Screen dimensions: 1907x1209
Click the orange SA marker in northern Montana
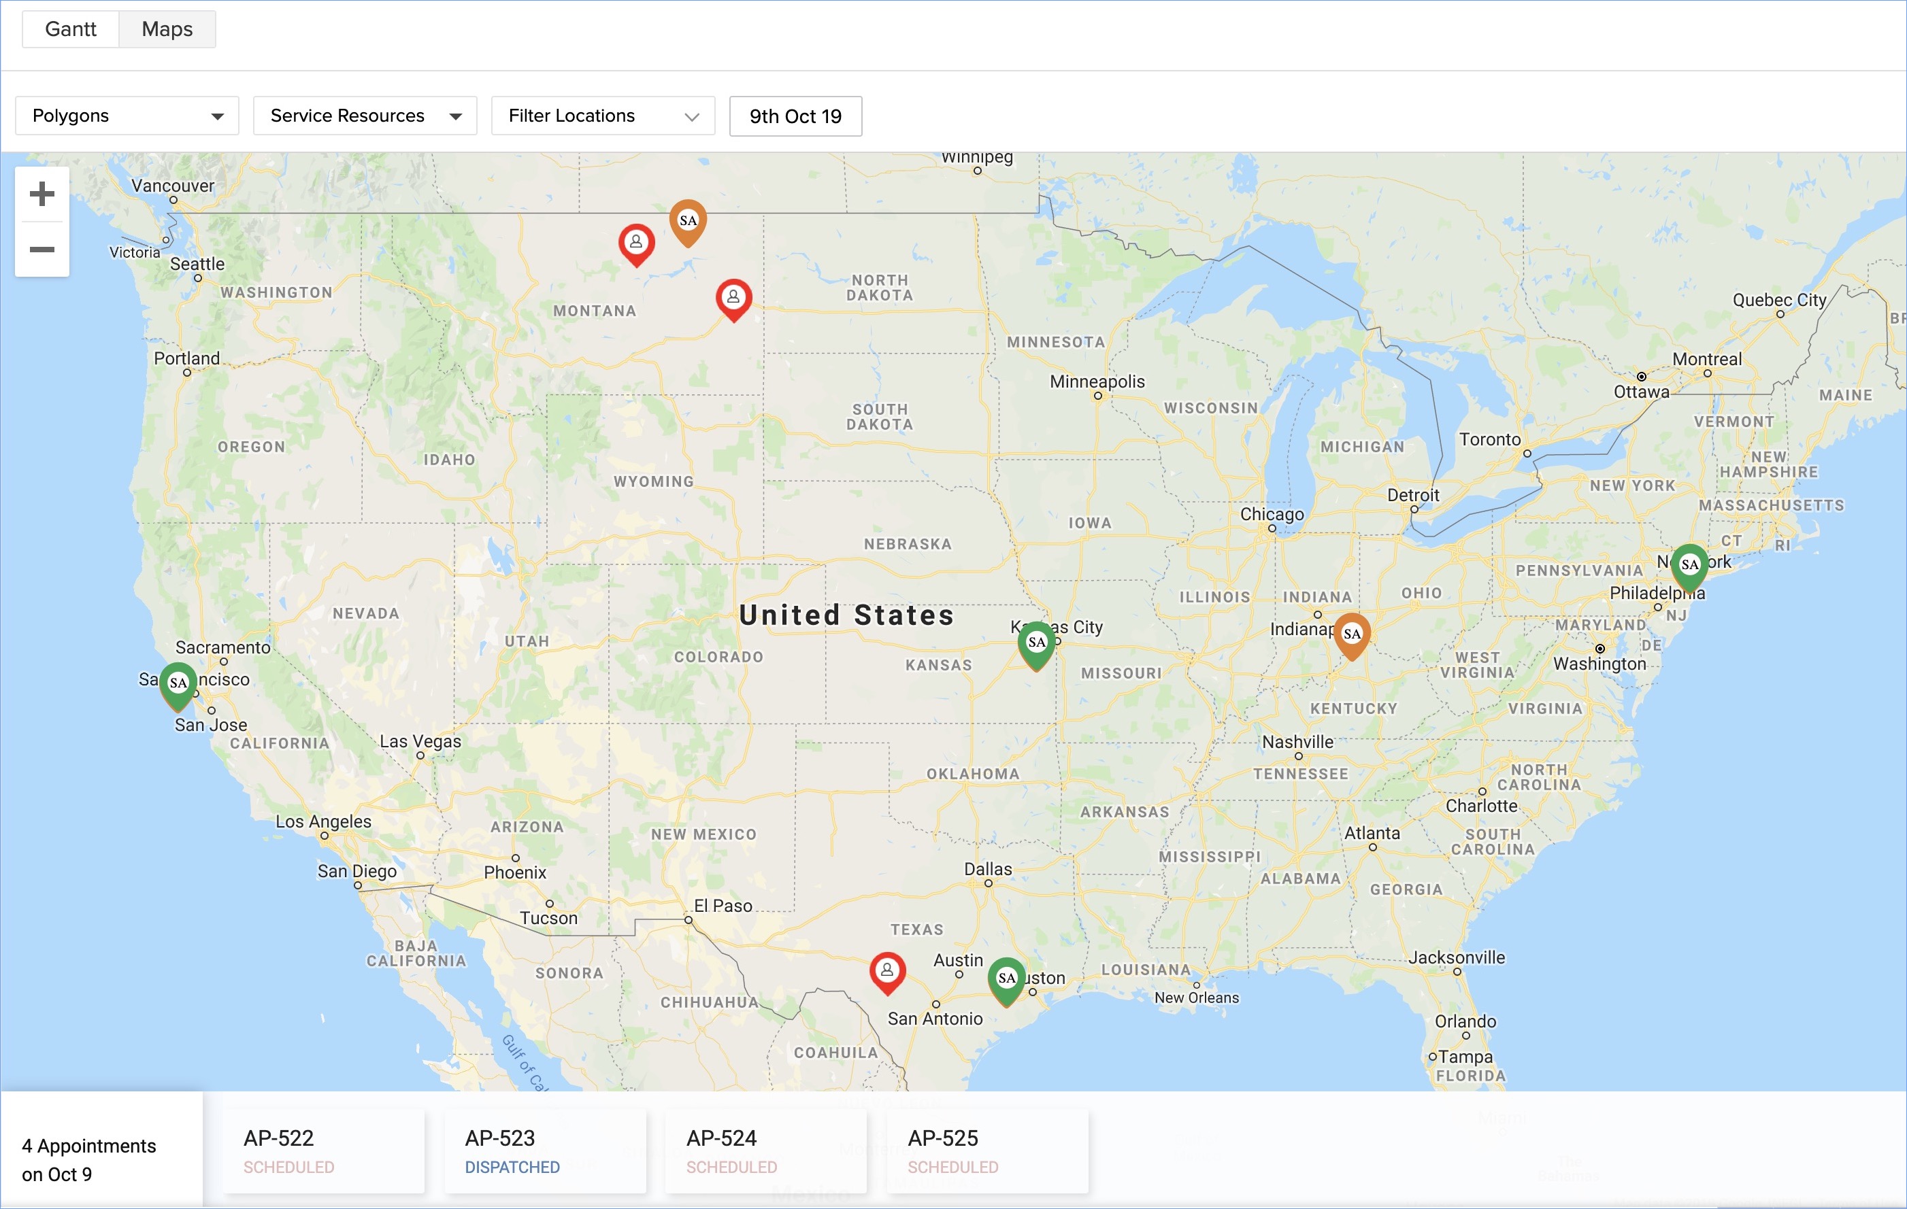tap(687, 222)
